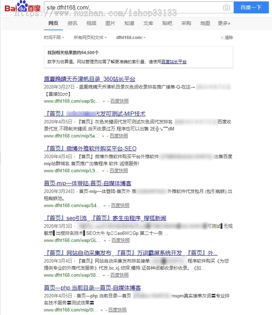
Task: Open result seo引流 寄生虫程序_搜狐新闻
Action: [105, 218]
